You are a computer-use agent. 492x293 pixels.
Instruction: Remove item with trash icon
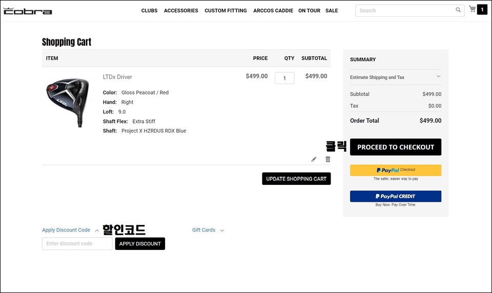(x=328, y=159)
